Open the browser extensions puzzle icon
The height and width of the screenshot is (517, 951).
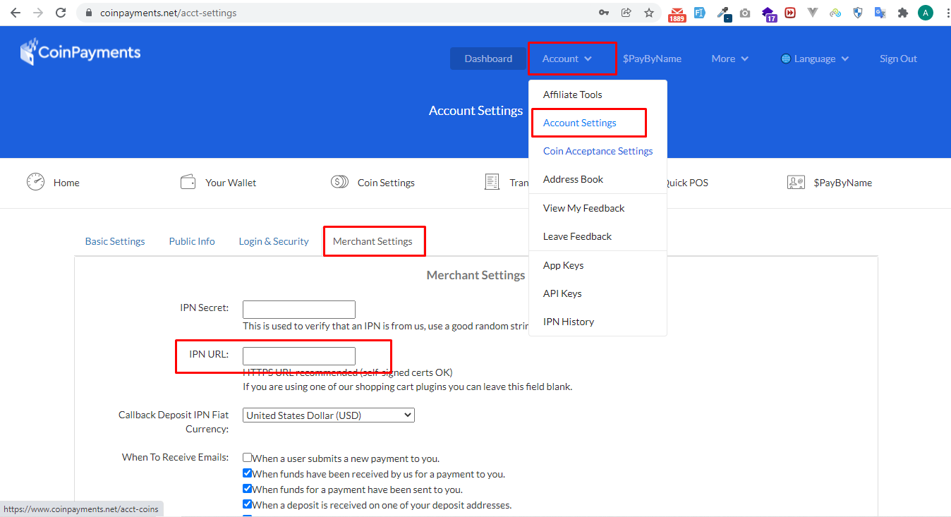(902, 13)
